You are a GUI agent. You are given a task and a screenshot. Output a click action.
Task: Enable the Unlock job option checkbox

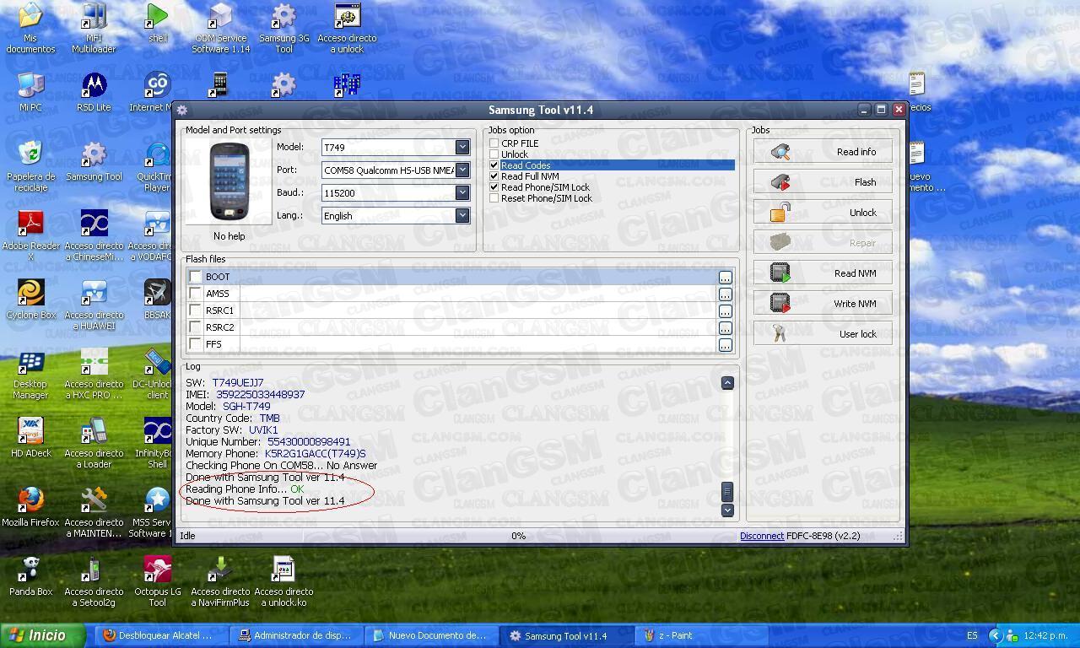point(494,154)
